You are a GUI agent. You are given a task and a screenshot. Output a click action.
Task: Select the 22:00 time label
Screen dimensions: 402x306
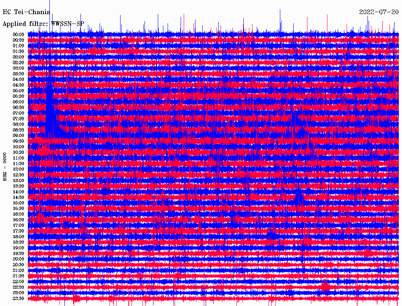[18, 281]
